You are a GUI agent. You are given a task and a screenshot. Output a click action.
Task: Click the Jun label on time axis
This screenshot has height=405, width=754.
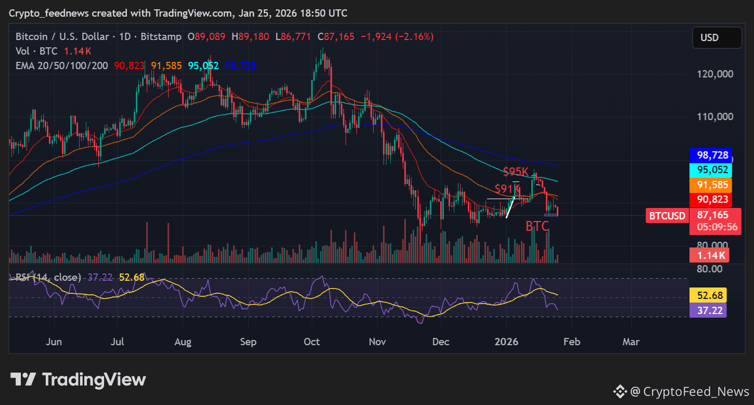click(x=54, y=342)
